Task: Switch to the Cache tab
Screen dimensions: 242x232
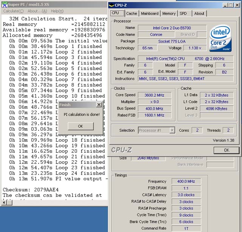Action: click(x=132, y=14)
